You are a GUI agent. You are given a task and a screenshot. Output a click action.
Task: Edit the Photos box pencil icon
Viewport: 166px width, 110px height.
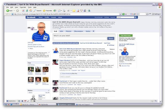pyautogui.click(x=48, y=90)
